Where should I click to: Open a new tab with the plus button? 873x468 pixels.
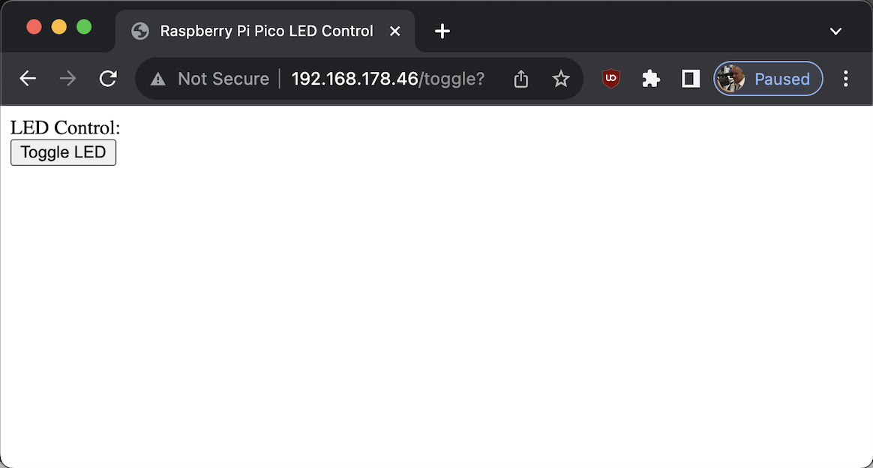pos(442,31)
